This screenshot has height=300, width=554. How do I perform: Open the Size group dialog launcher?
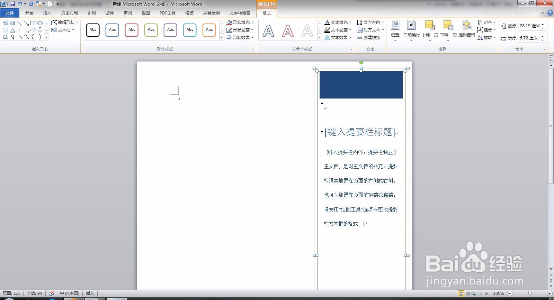544,49
